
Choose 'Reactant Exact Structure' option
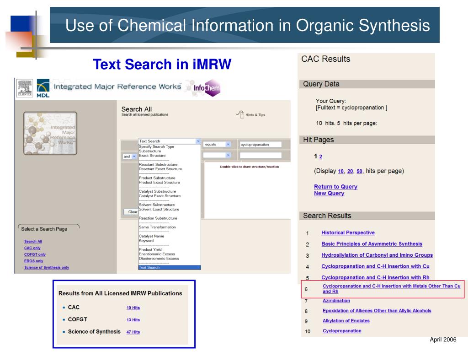click(160, 169)
